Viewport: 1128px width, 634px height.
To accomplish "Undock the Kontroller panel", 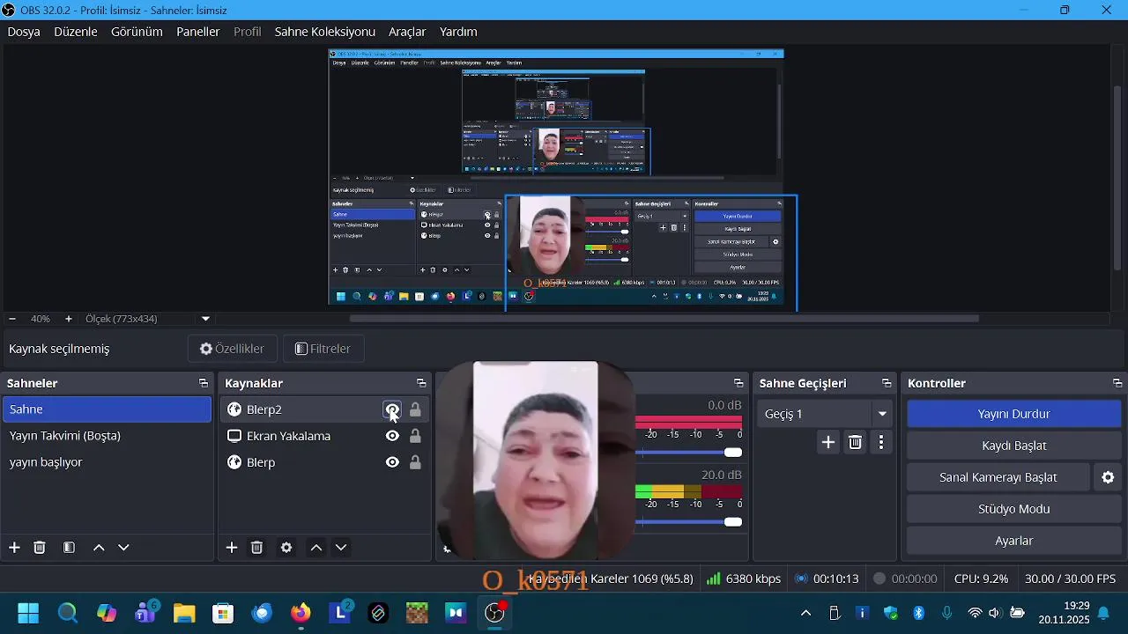I will point(1117,383).
